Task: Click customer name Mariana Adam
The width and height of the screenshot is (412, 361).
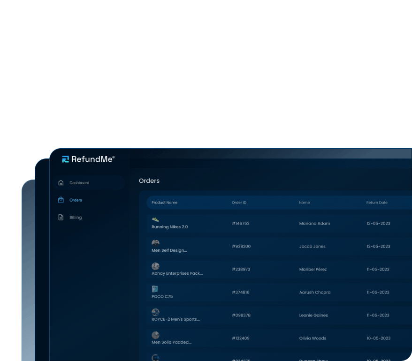Action: [x=314, y=224]
